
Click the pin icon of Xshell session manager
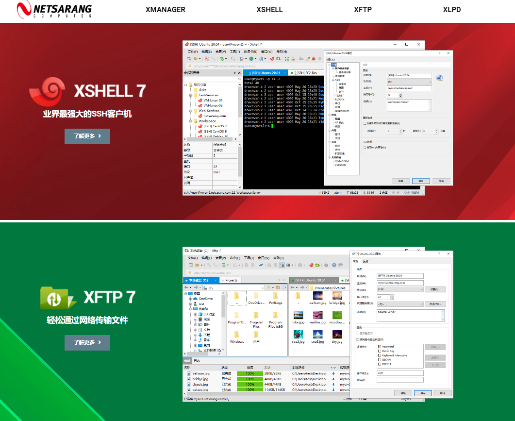tap(234, 73)
